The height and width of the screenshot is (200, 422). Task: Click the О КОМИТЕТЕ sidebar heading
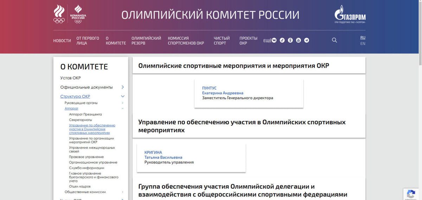click(84, 67)
